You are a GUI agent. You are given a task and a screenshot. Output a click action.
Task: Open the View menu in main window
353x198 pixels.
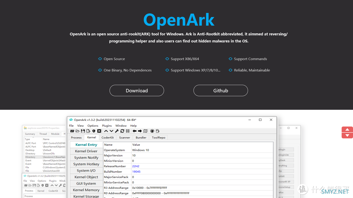[80, 125]
